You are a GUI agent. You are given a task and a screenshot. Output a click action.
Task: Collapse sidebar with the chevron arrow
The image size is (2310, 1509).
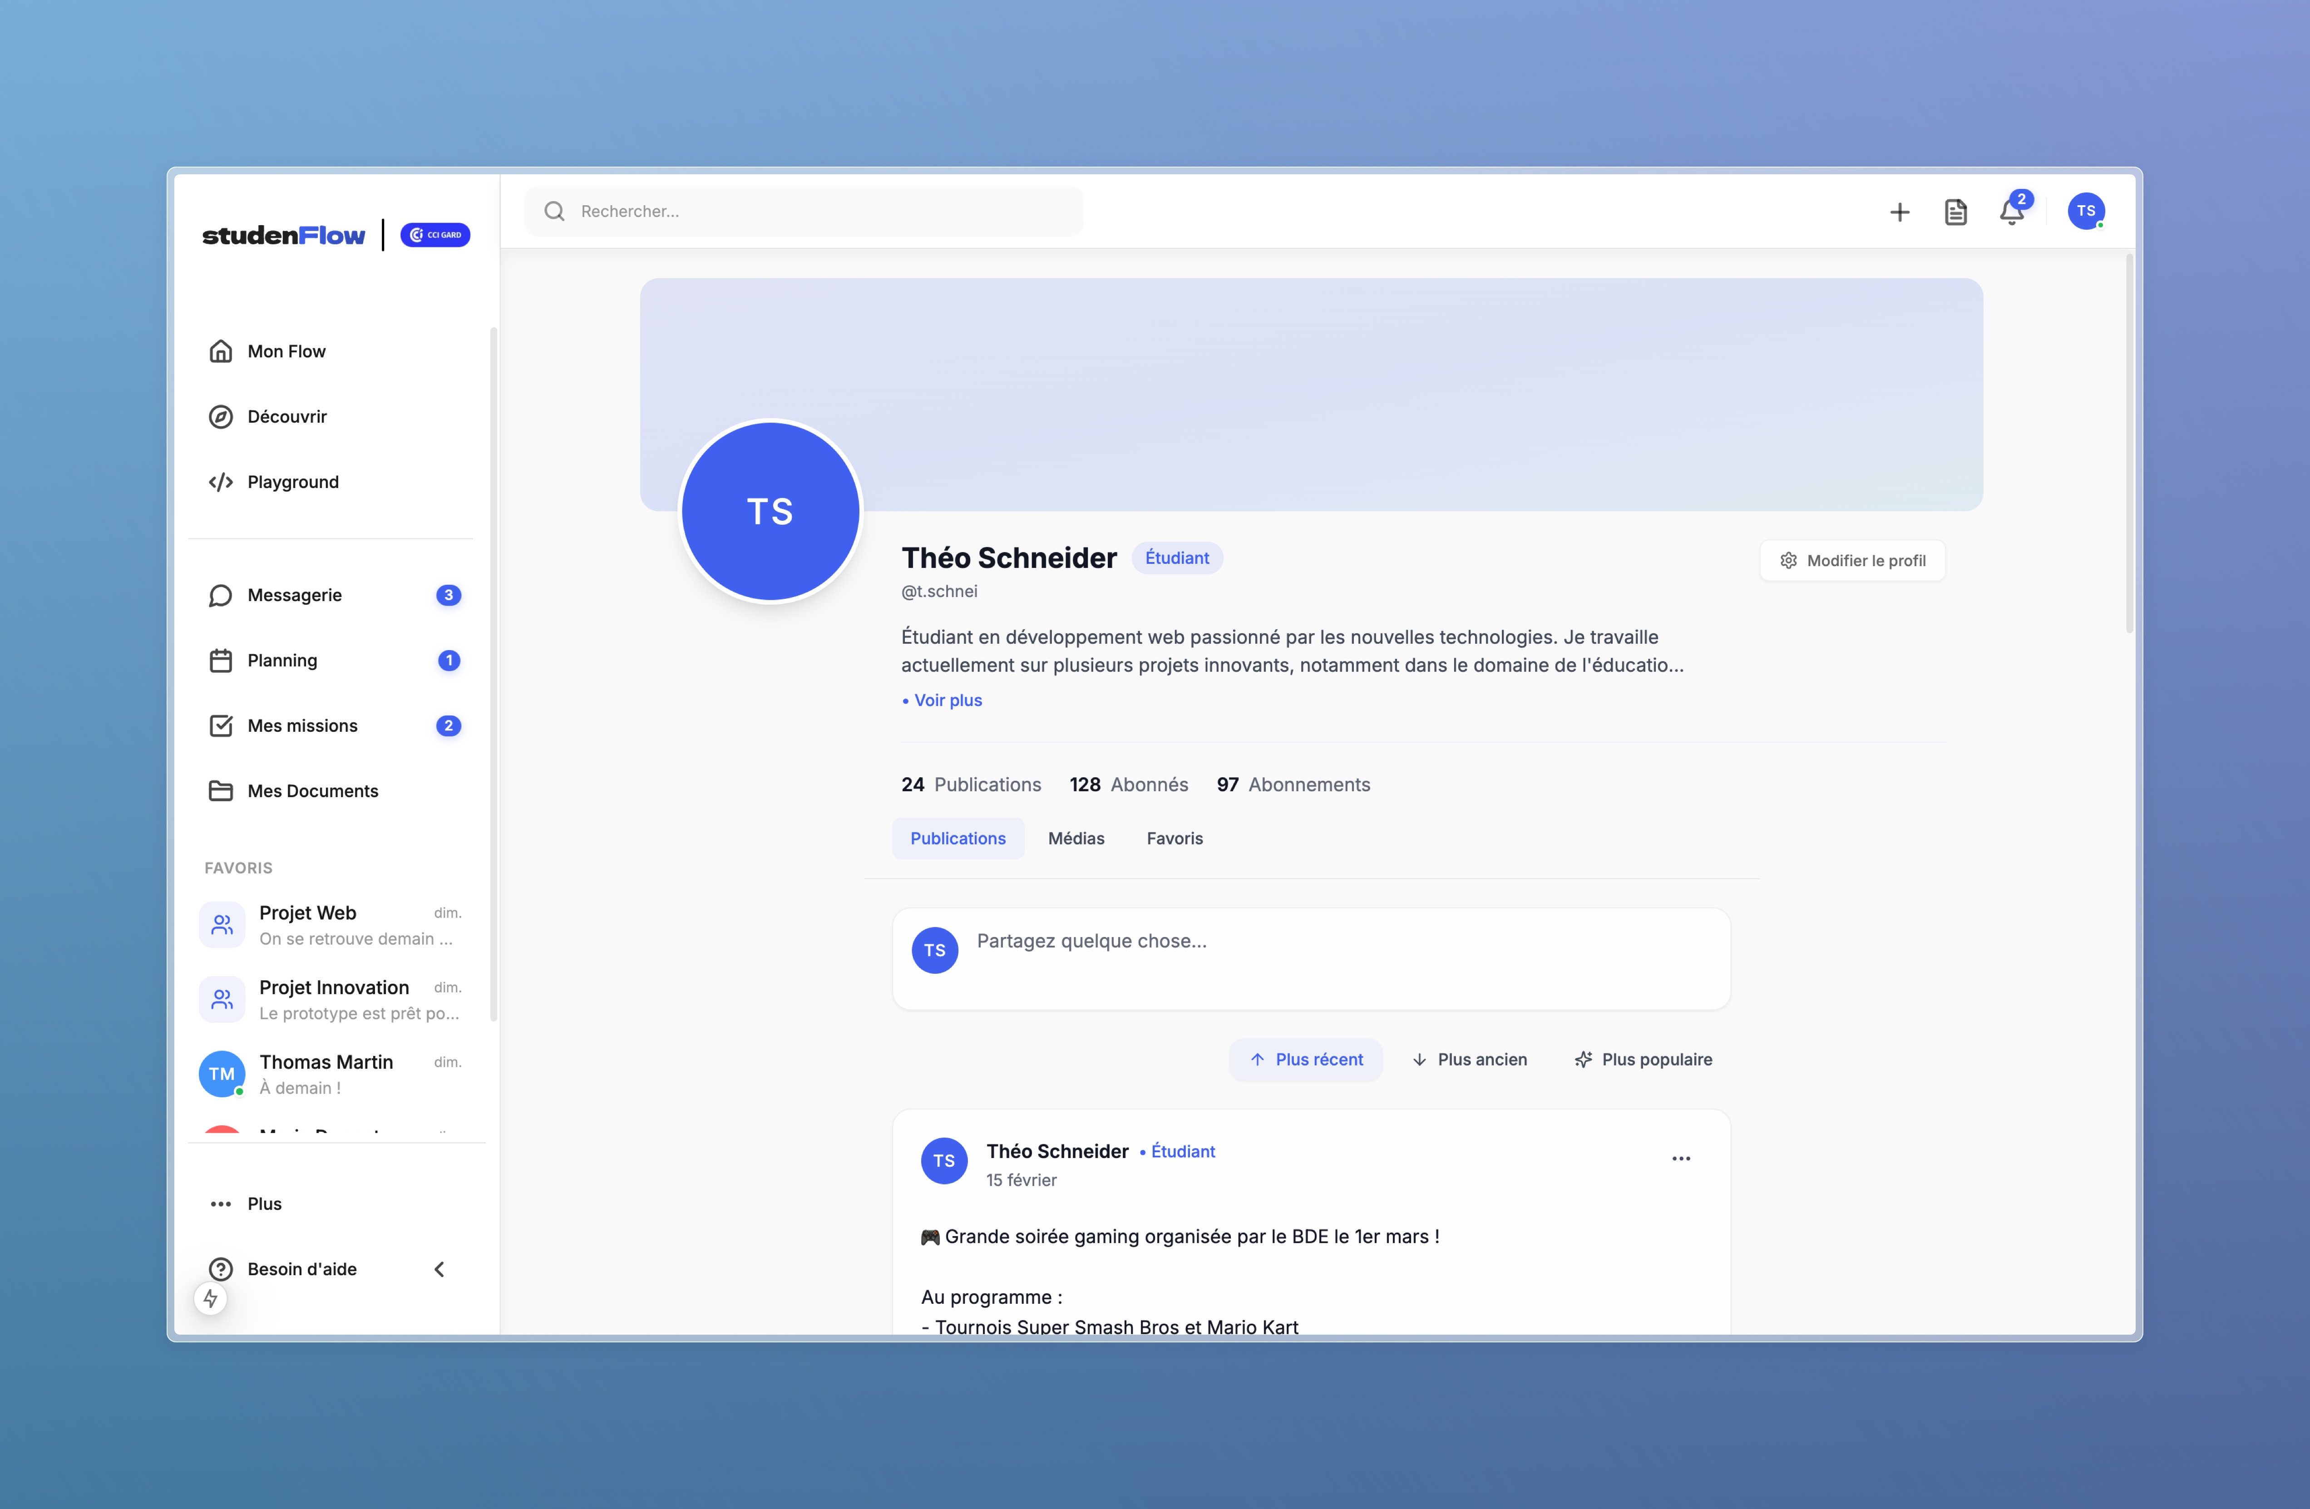(x=439, y=1269)
